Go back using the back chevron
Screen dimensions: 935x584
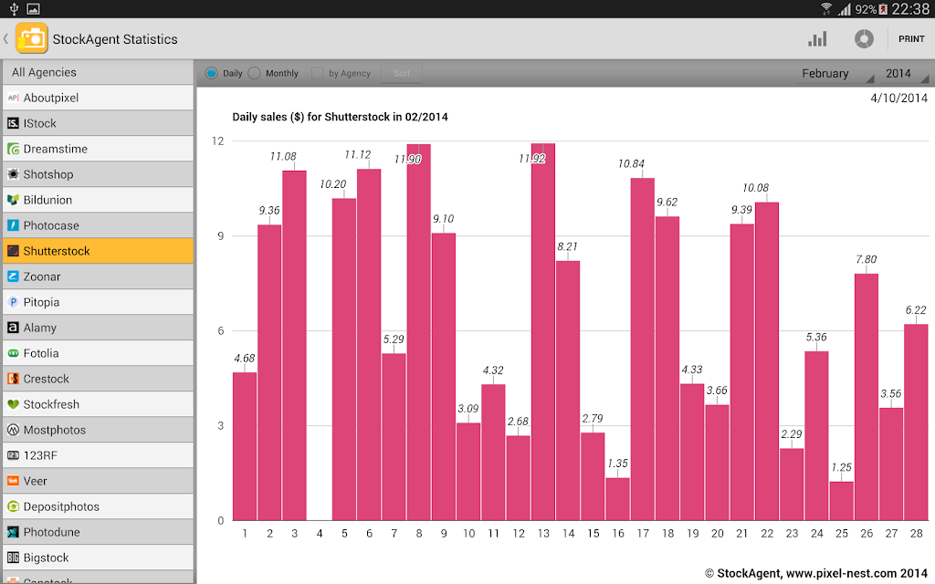click(x=6, y=38)
